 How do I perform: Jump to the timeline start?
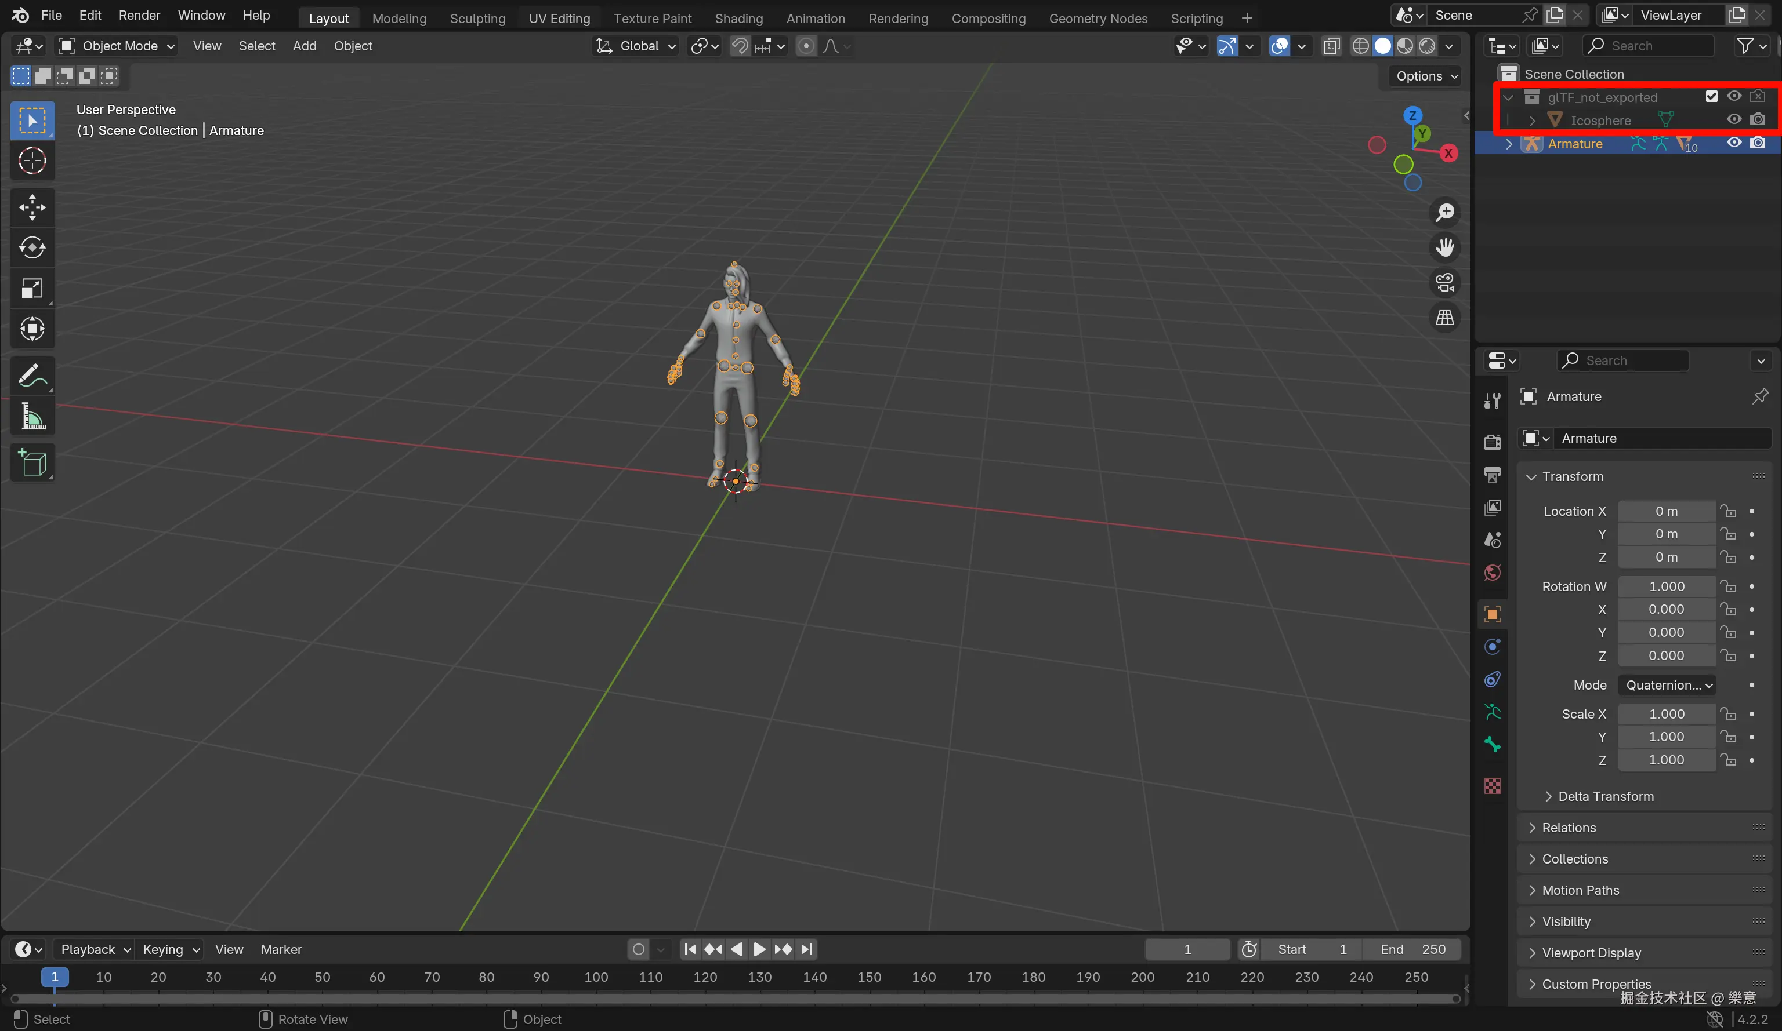point(690,949)
